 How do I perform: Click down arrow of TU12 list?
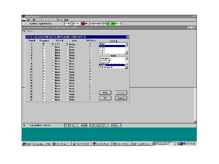tap(126, 53)
